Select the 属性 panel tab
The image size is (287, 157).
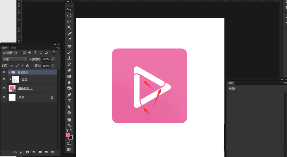[231, 83]
